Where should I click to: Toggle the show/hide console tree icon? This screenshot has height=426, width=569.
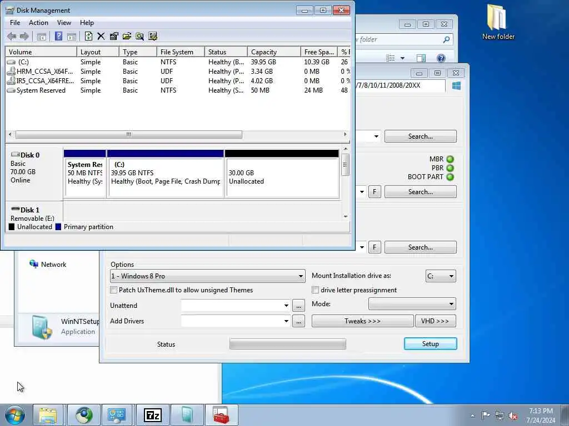click(41, 36)
